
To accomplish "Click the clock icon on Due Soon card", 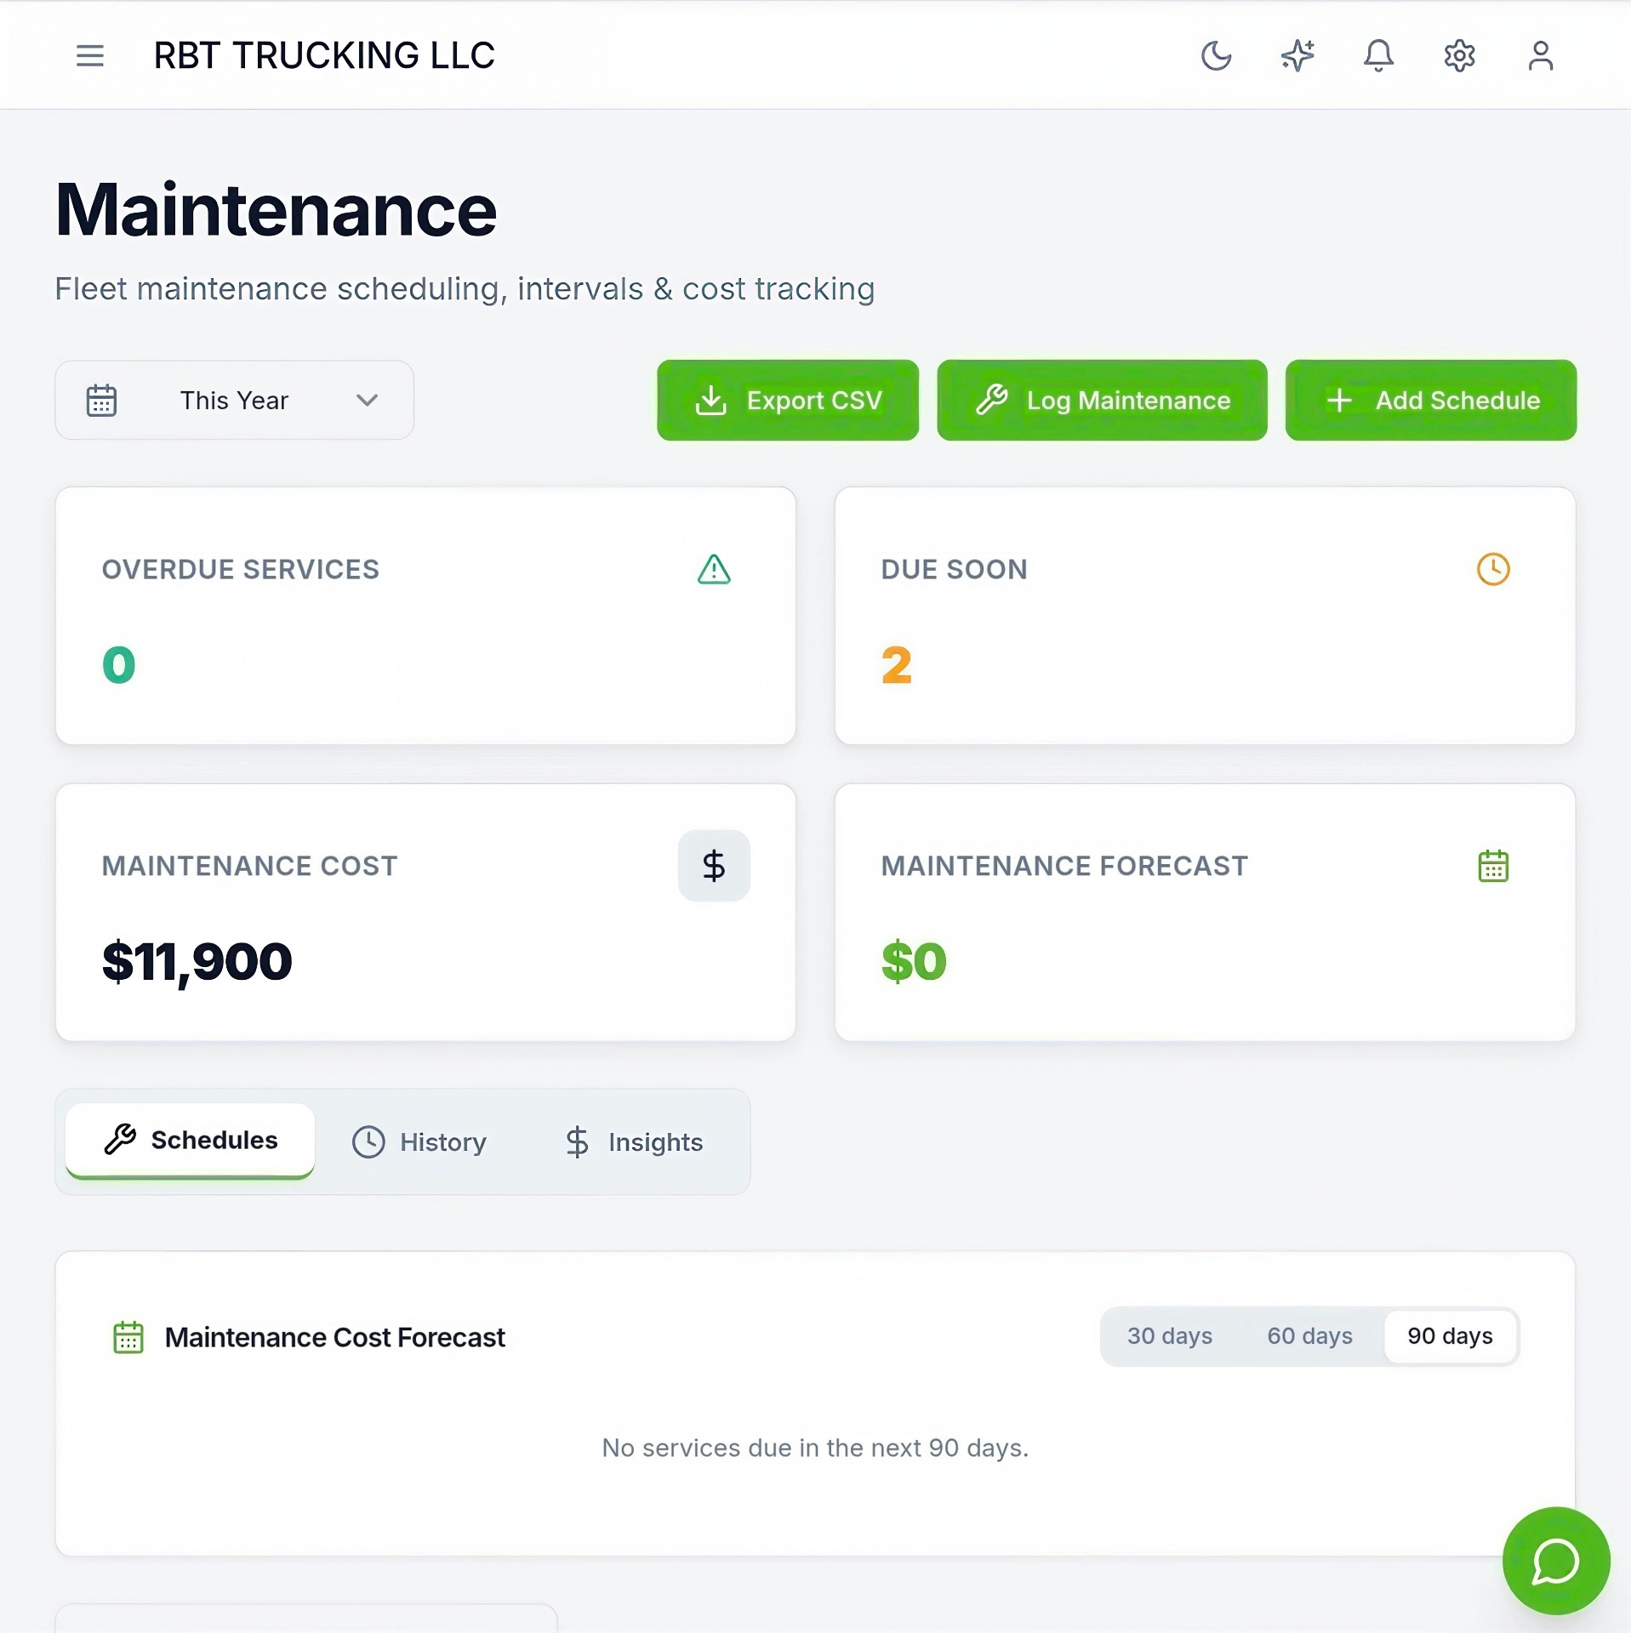I will [x=1493, y=569].
